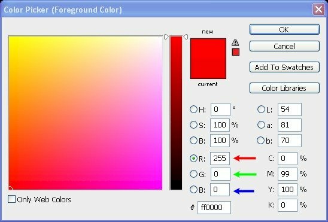Select the G green radio button
Screen dimensions: 328x222
click(193, 174)
